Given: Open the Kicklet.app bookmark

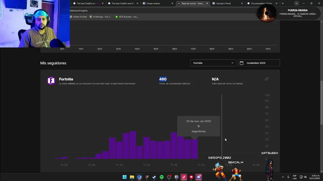Looking at the screenshot, I should point(100,17).
